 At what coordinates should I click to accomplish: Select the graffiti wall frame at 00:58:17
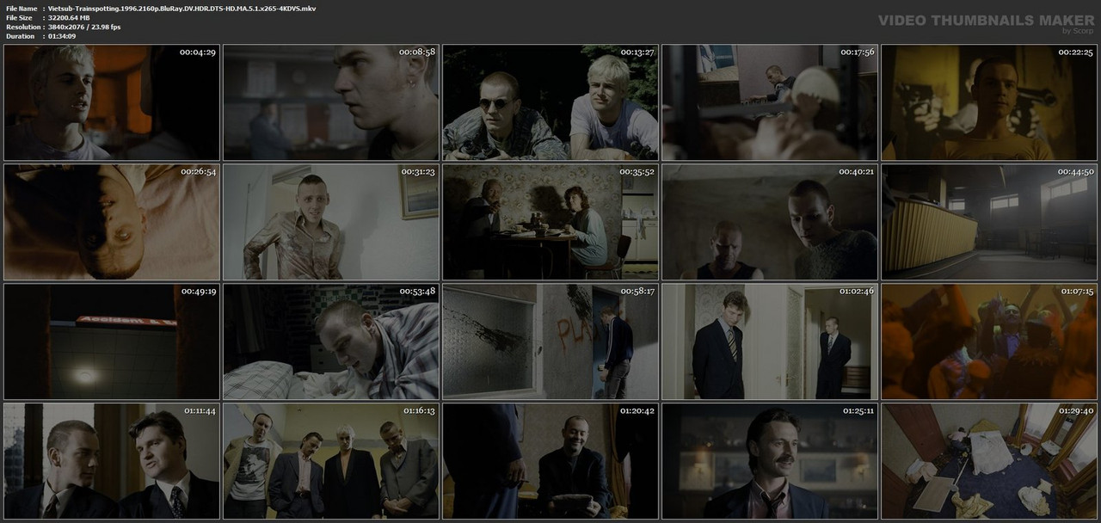550,341
